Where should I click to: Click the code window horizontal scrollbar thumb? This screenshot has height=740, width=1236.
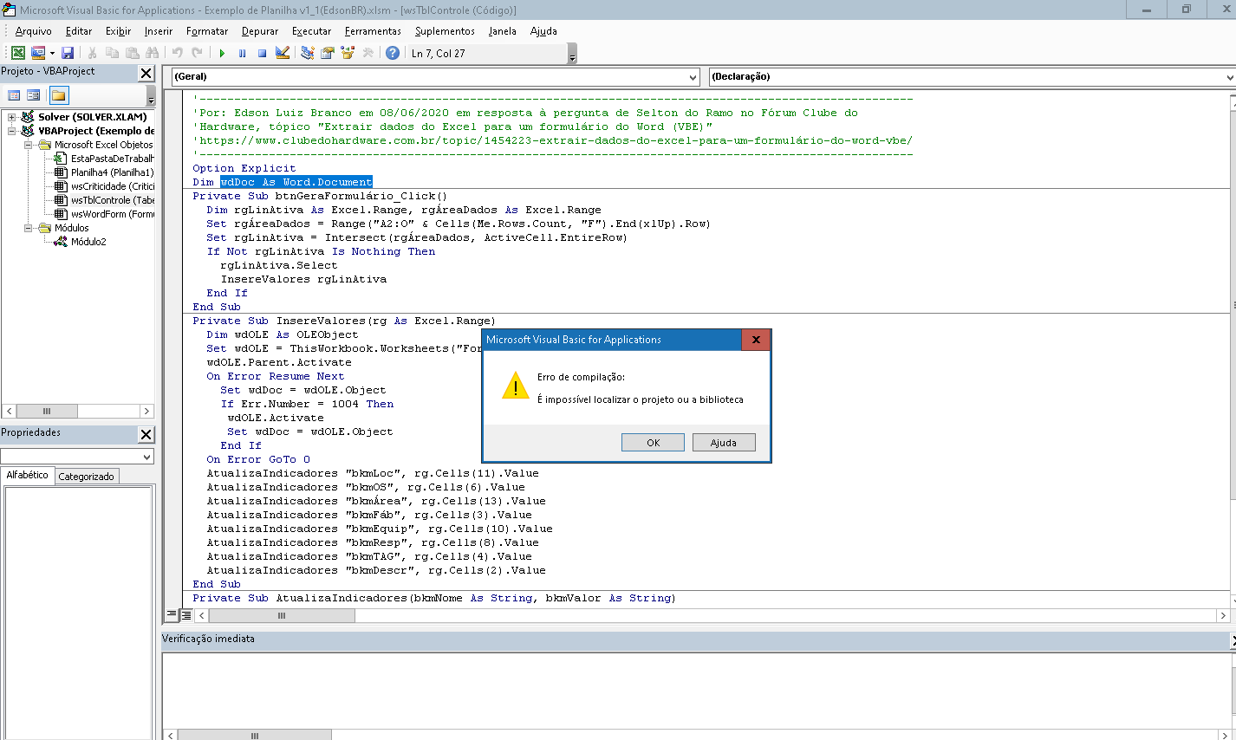[282, 615]
